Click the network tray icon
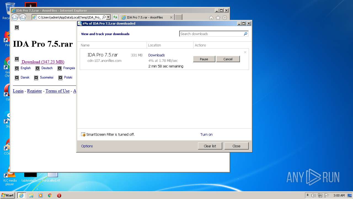The width and height of the screenshot is (353, 199). point(320,195)
